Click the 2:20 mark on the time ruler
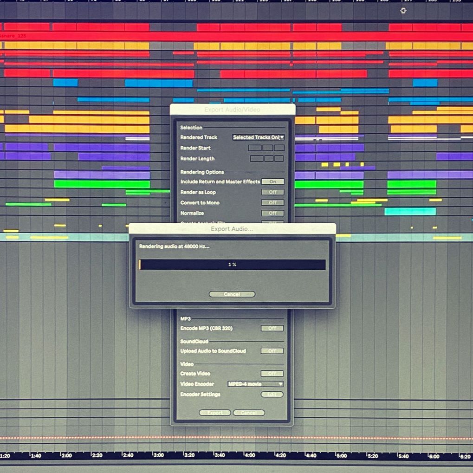The width and height of the screenshot is (473, 473). click(x=97, y=455)
